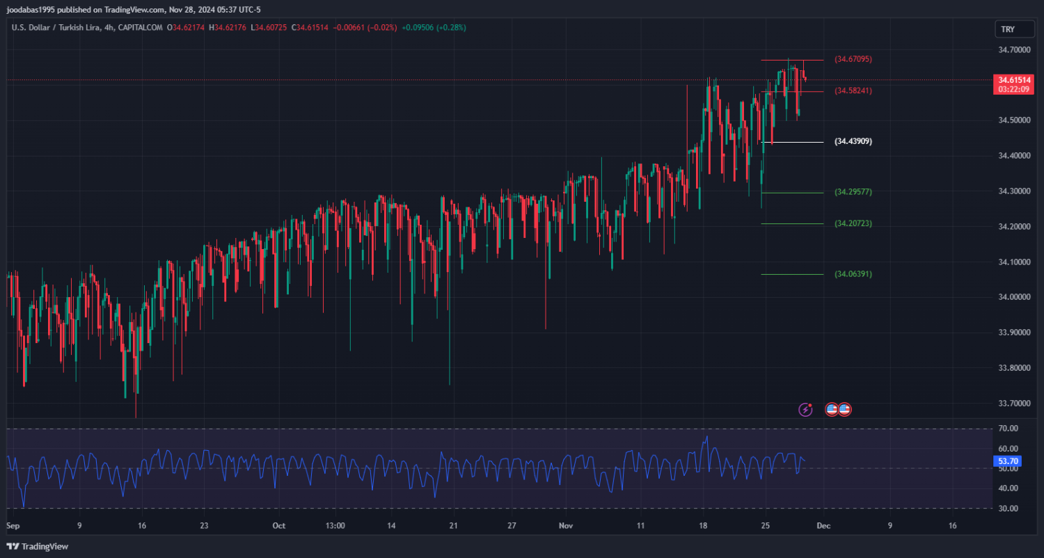Click the candle countdown 03:22:09
The image size is (1044, 558).
point(1014,90)
